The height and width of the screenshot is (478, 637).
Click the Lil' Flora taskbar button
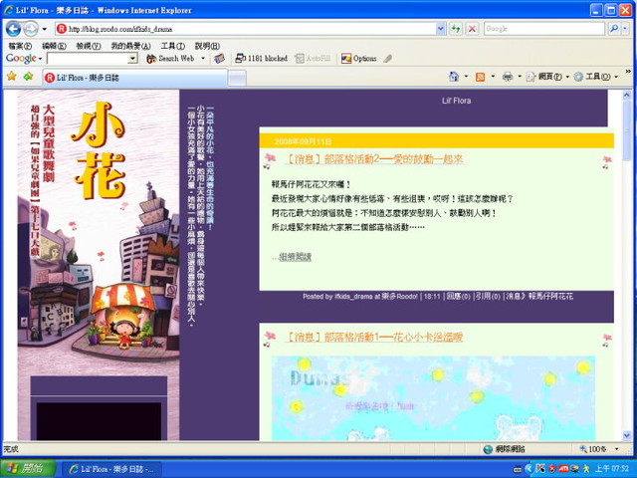pos(112,469)
